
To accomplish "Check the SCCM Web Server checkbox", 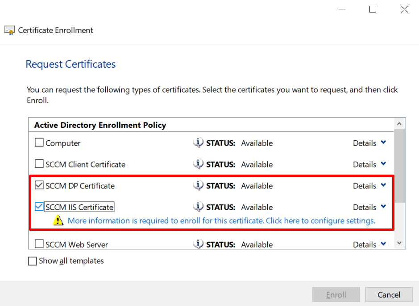I will (39, 244).
